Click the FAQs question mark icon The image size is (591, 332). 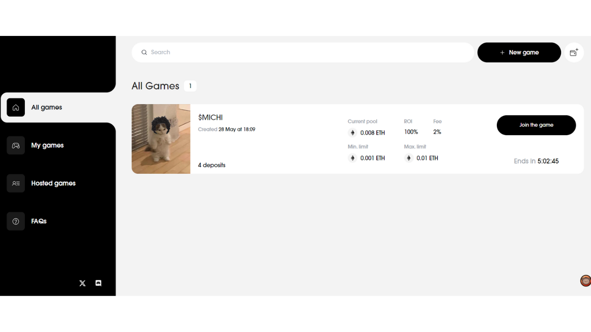tap(16, 221)
